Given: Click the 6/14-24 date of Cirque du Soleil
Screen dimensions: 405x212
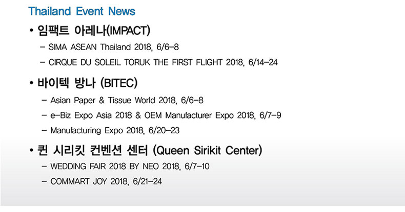Looking at the screenshot, I should pyautogui.click(x=263, y=62).
